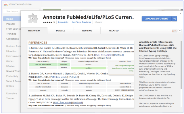Viewport: 184px width, 114px height.
Task: Open the Productivity category link
Action: point(63,22)
